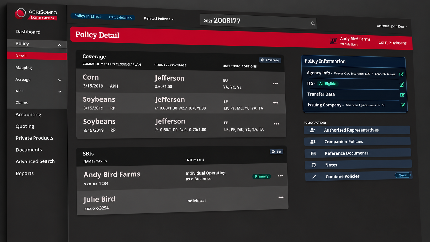Expand the Acreage submenu chevron
The image size is (430, 242).
tap(60, 80)
